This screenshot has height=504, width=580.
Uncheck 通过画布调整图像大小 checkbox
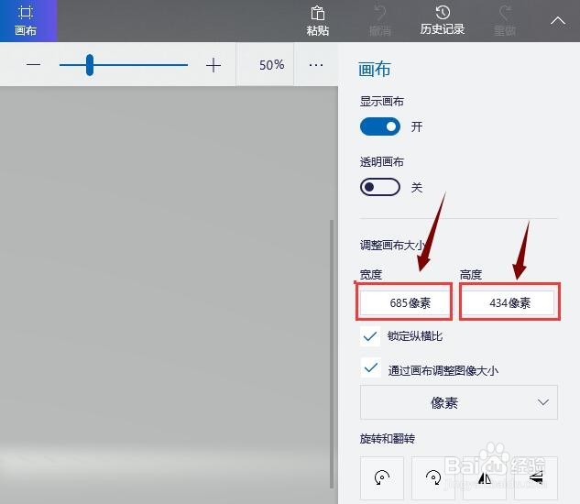click(371, 367)
